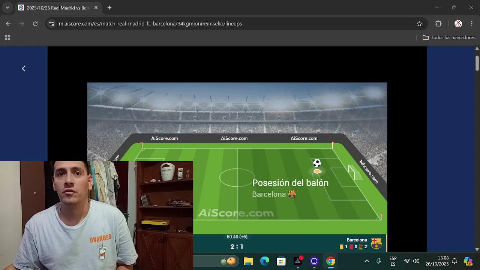Open the Copilot icon in the taskbar
Screen dimensions: 480x270
tap(468, 261)
